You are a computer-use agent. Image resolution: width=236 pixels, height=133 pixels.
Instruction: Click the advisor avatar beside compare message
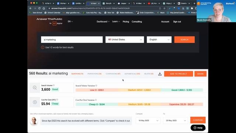34,121
